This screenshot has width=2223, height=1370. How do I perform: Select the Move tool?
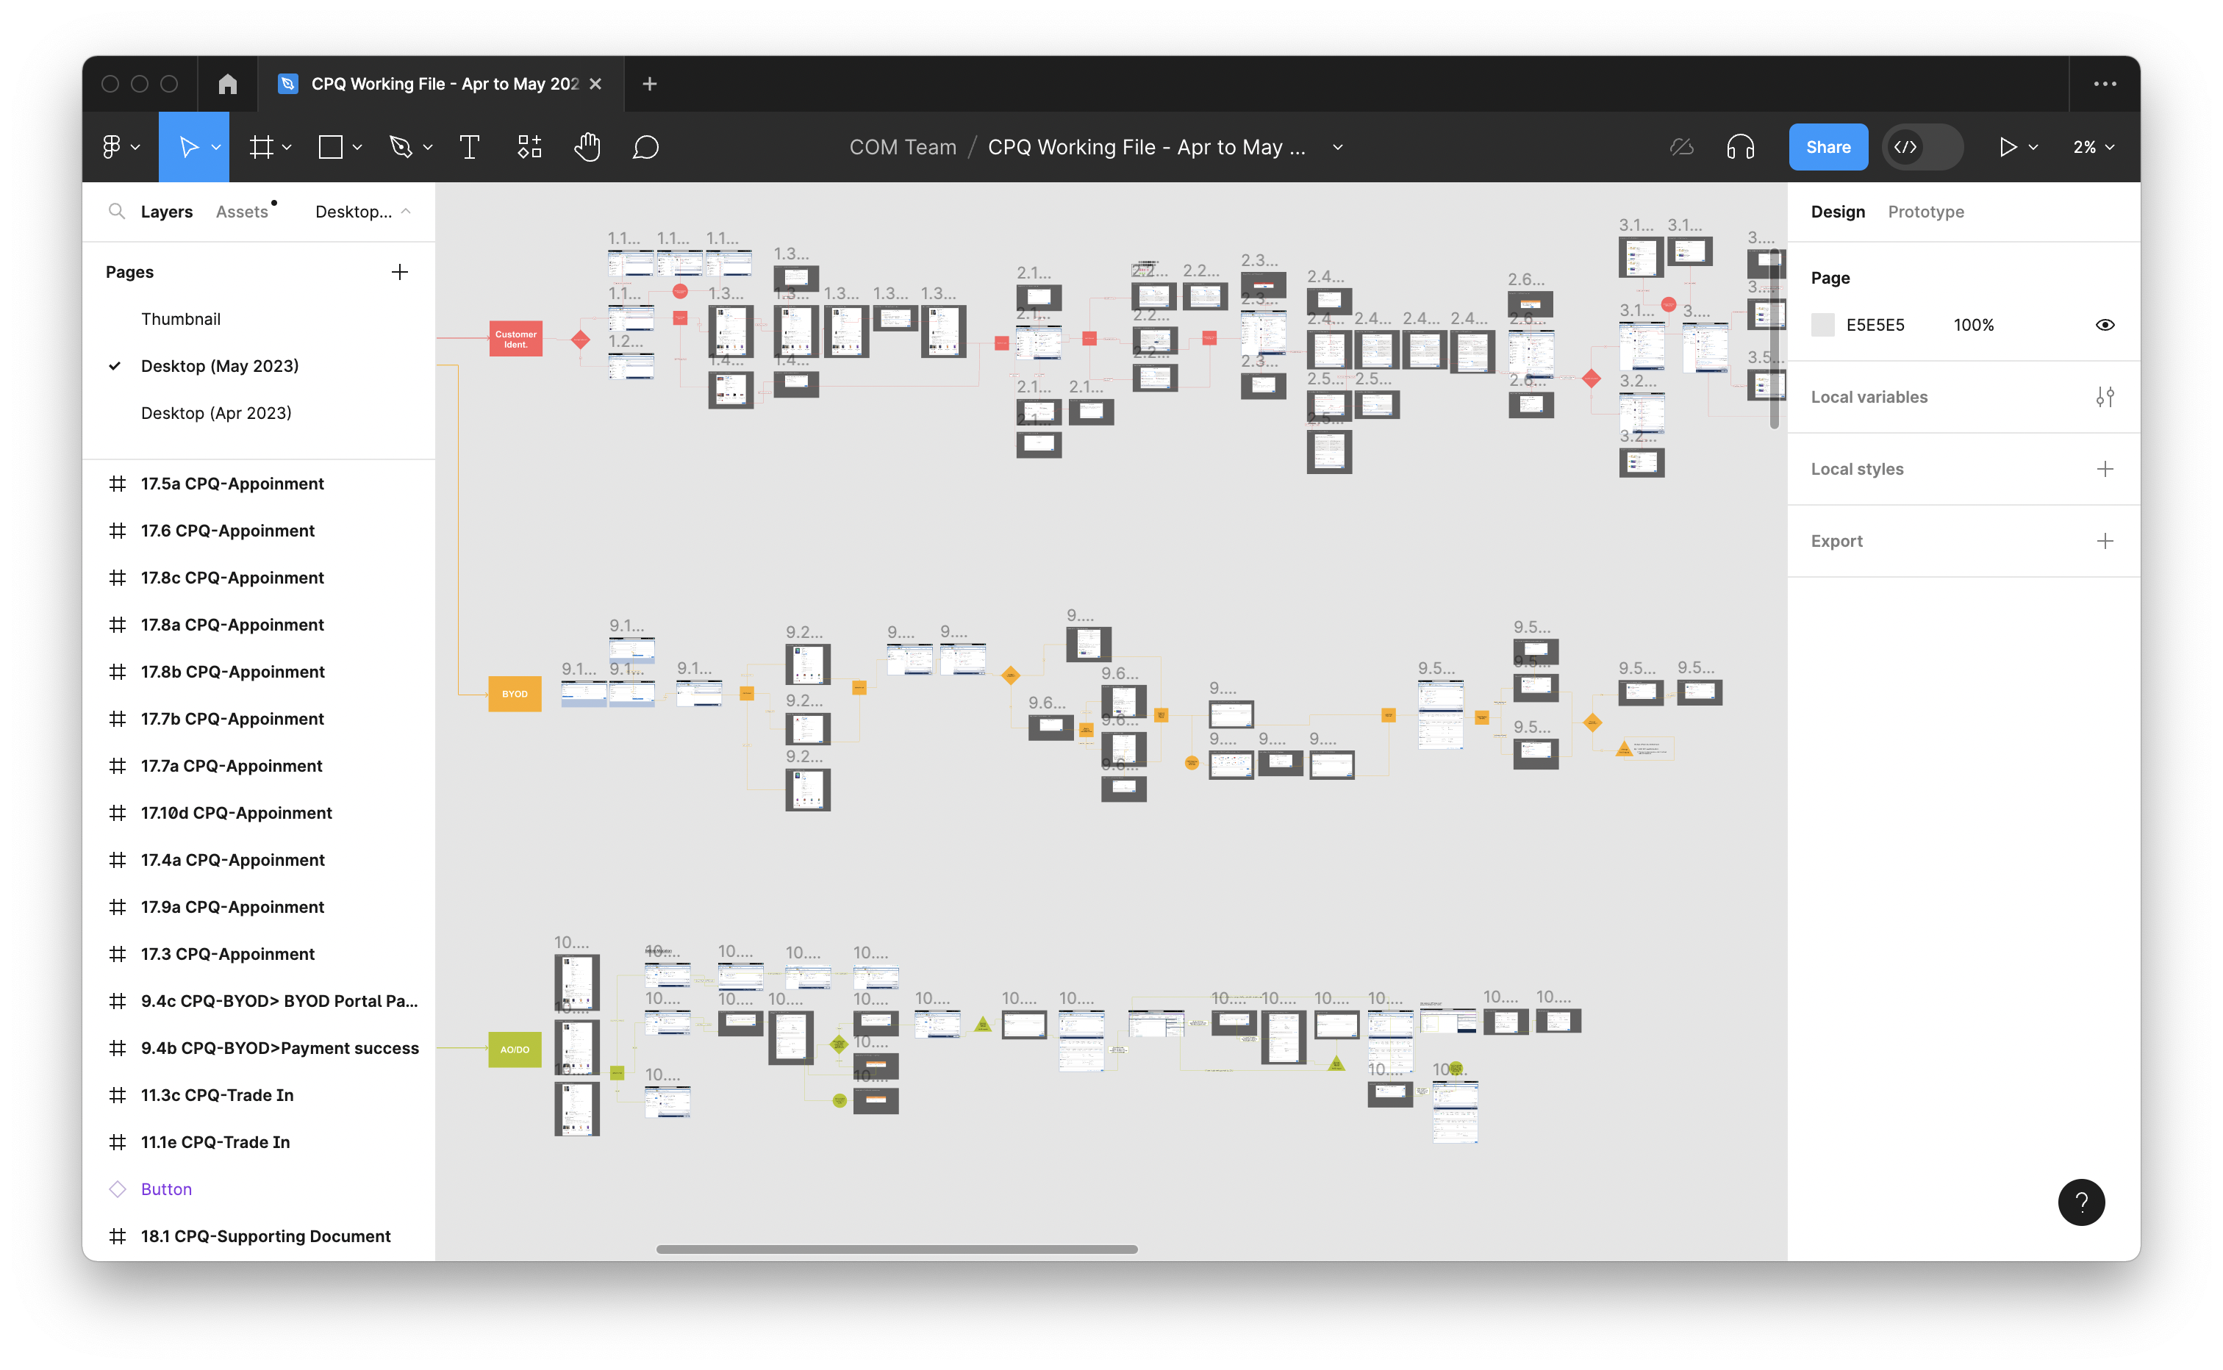tap(187, 147)
